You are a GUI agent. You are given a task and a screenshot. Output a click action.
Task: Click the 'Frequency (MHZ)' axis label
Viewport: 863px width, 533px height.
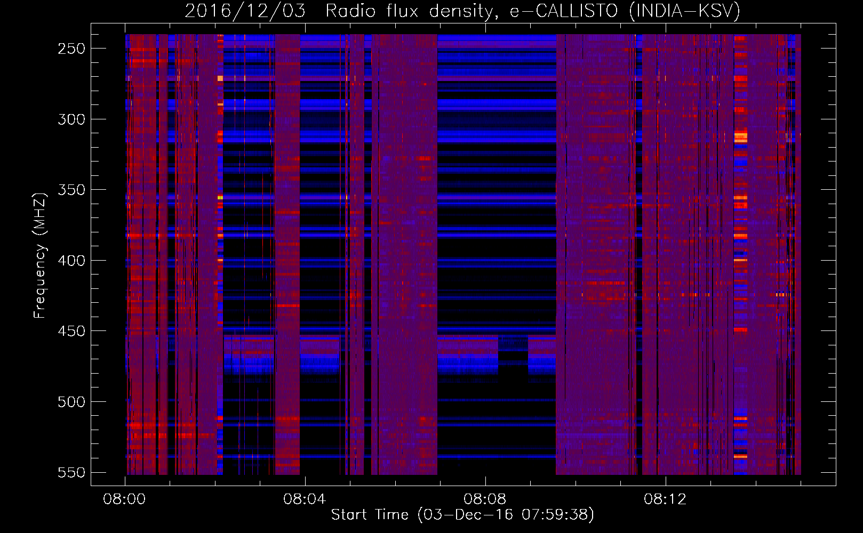pyautogui.click(x=40, y=256)
